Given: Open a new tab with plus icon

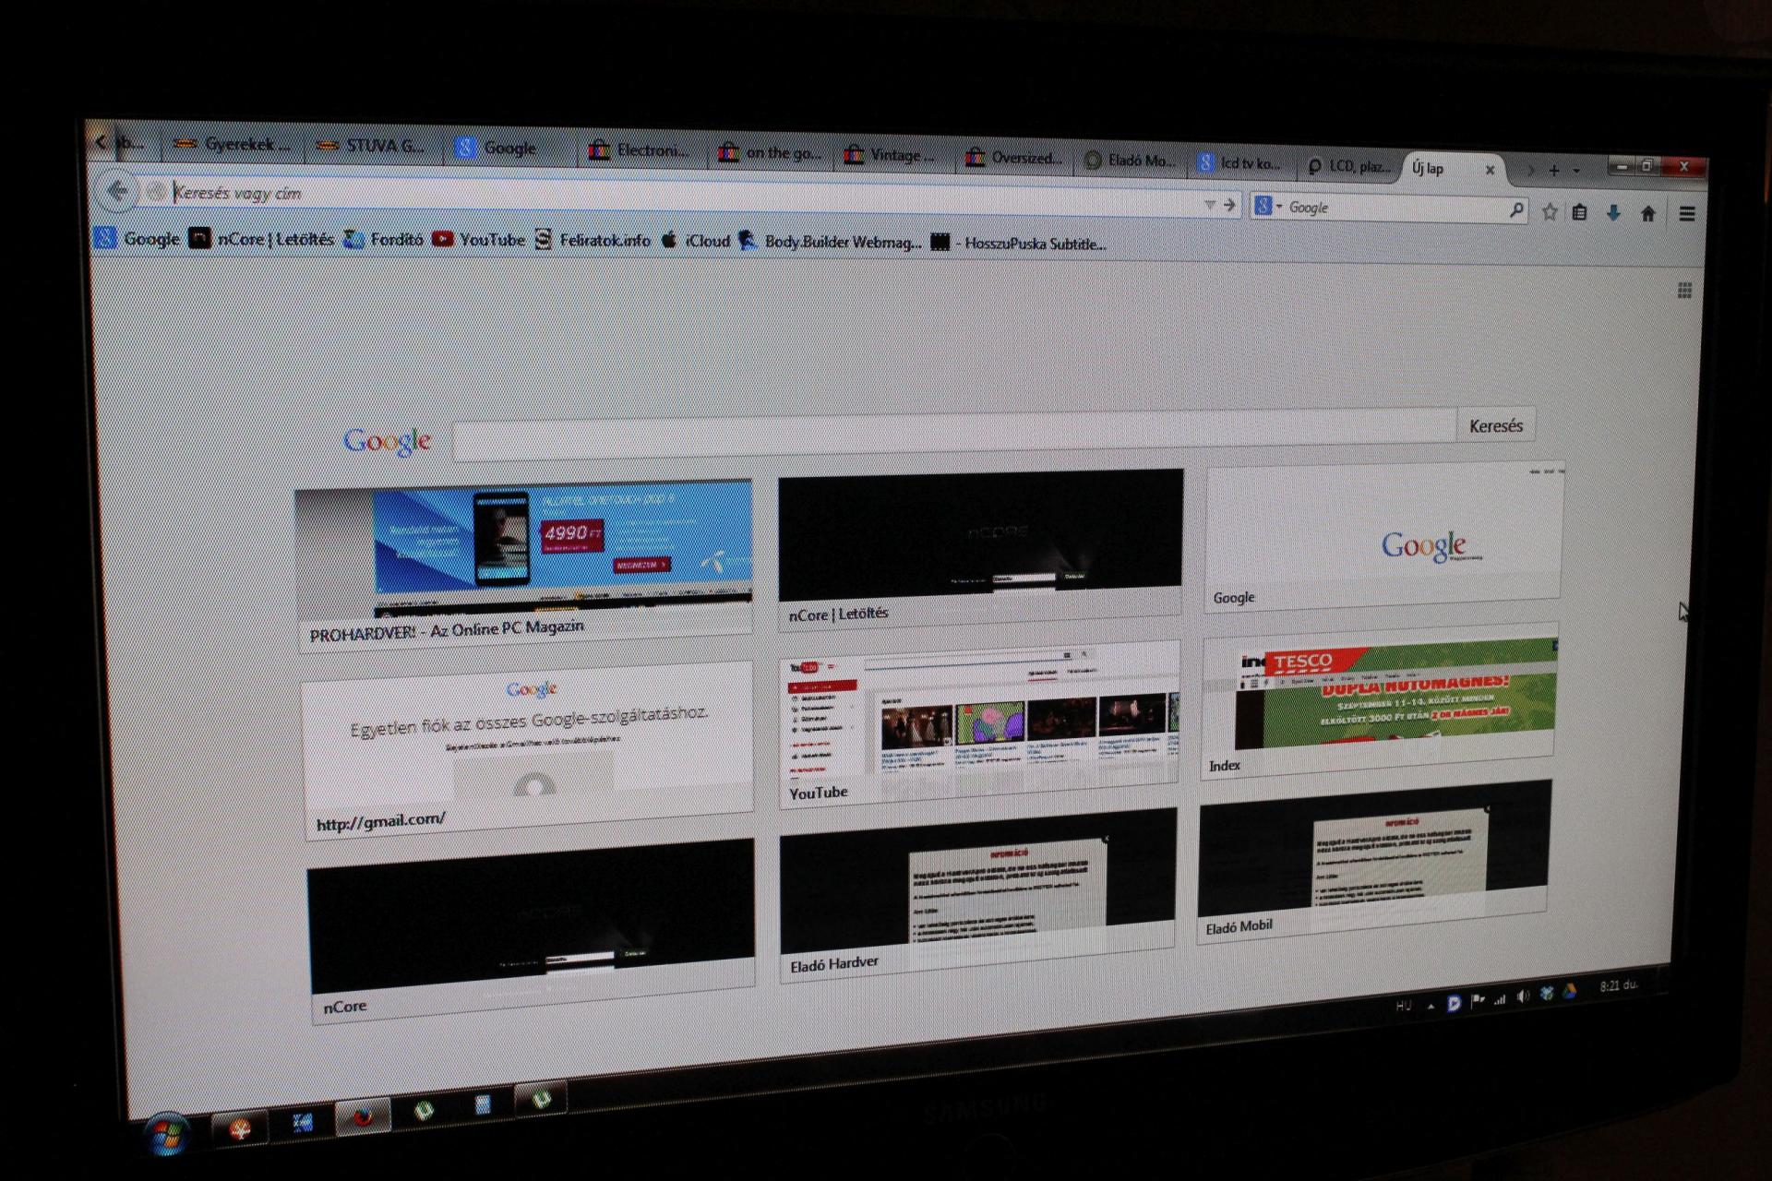Looking at the screenshot, I should (x=1554, y=171).
